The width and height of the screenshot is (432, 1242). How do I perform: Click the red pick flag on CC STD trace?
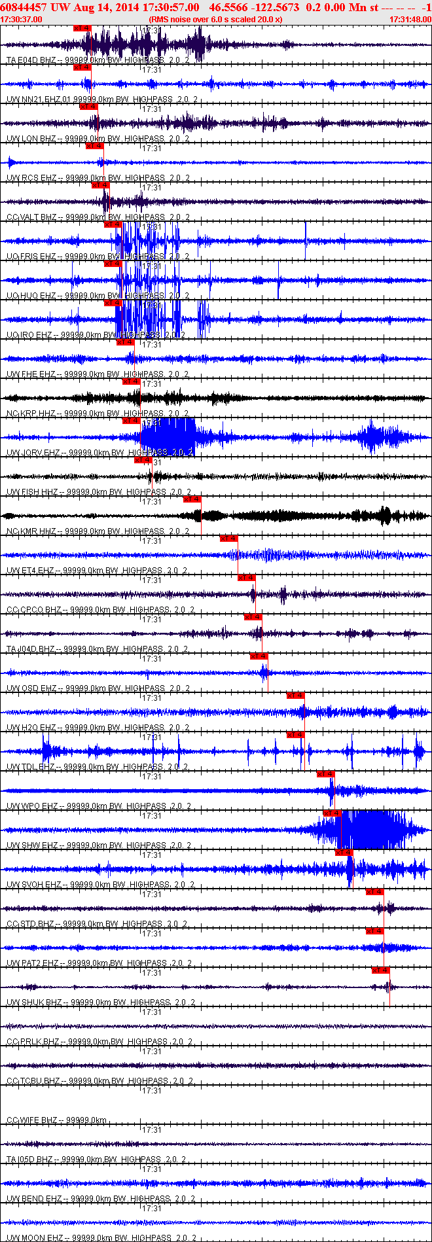pyautogui.click(x=374, y=892)
